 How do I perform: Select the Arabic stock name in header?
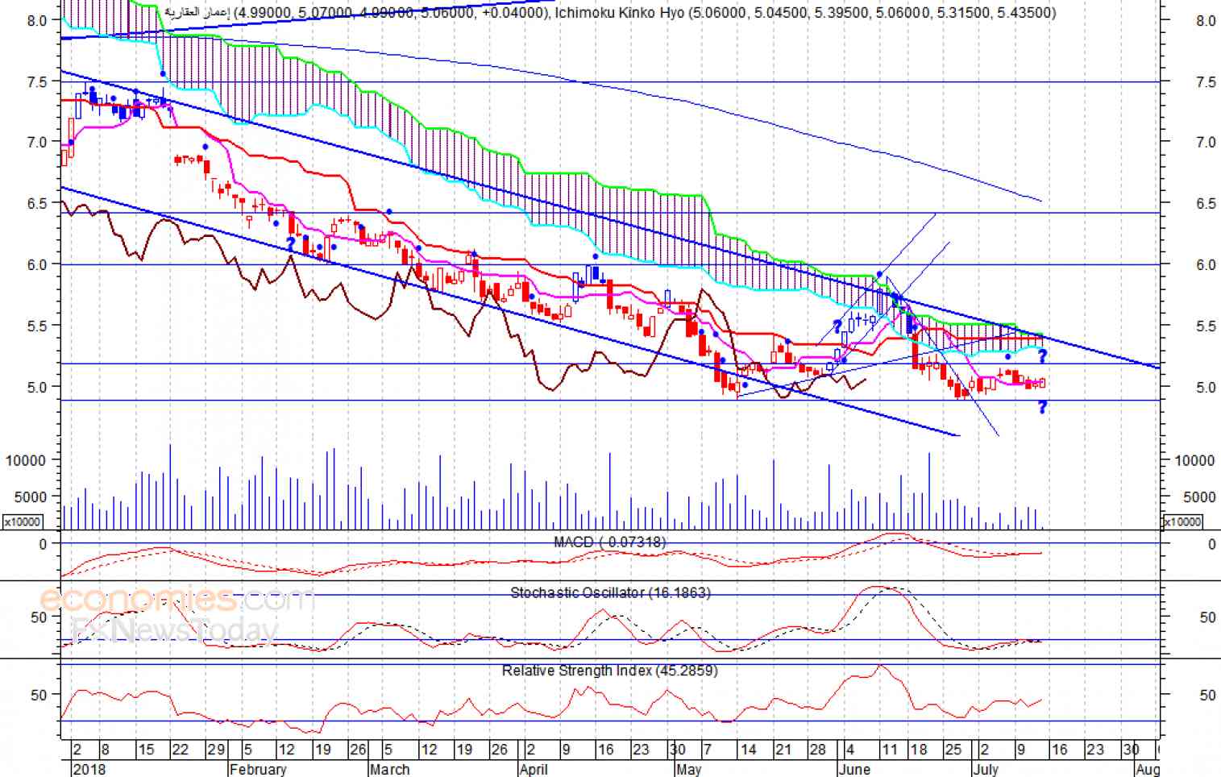pyautogui.click(x=197, y=13)
